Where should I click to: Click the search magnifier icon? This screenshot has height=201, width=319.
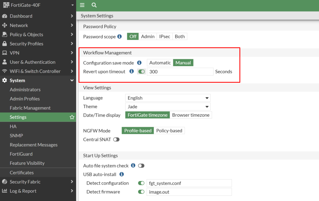[x=94, y=5]
